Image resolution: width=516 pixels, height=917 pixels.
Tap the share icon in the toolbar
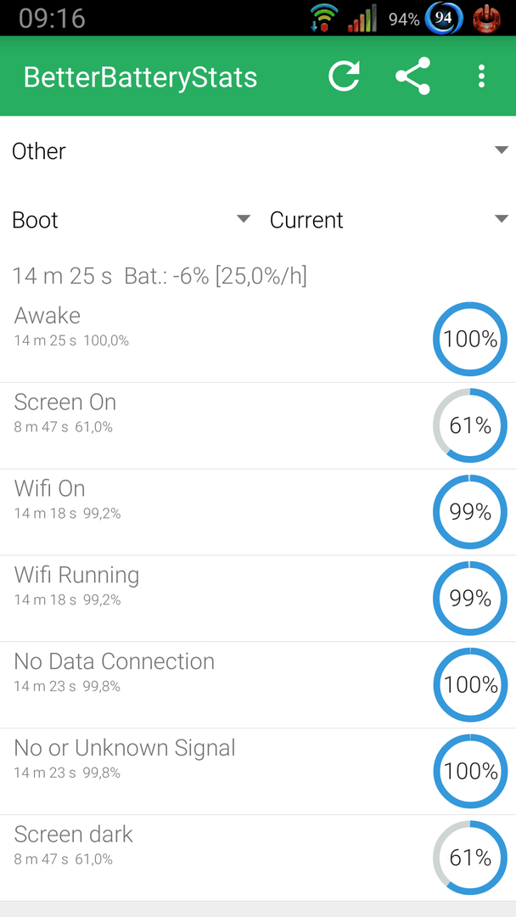(412, 76)
